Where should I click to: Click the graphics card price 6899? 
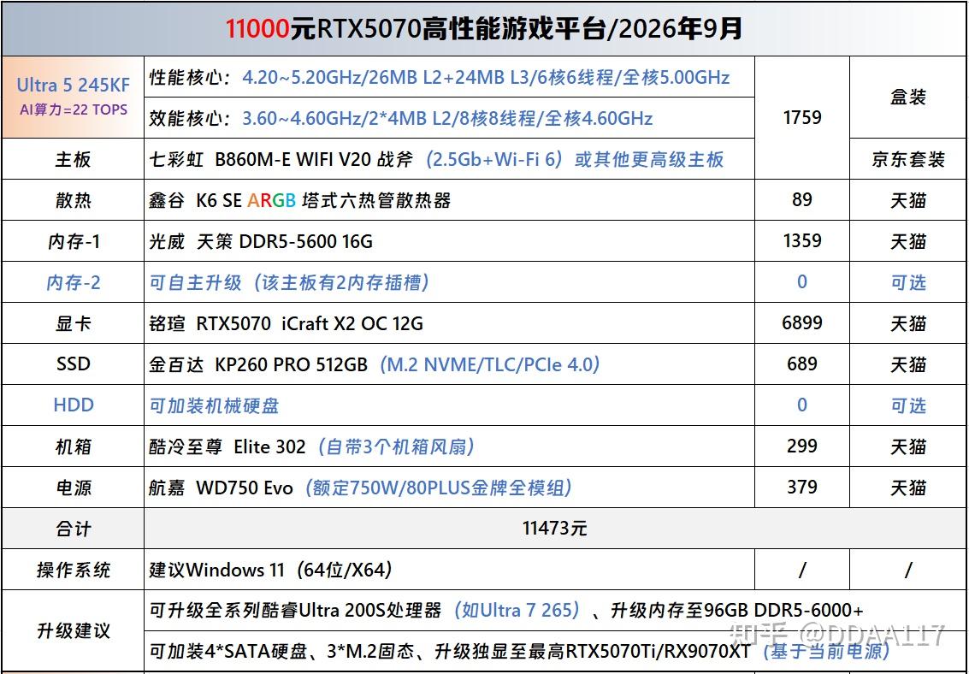pyautogui.click(x=802, y=322)
